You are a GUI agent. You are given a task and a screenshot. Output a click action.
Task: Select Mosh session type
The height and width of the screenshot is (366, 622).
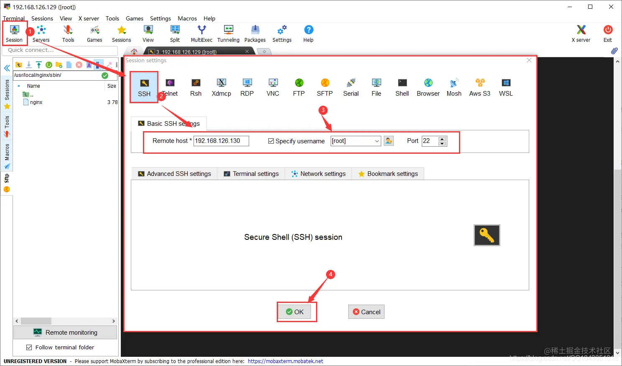(x=454, y=87)
